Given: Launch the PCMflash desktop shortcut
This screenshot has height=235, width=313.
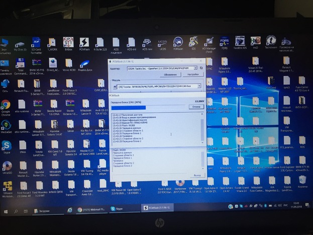Looking at the screenshot, I should pyautogui.click(x=84, y=42).
